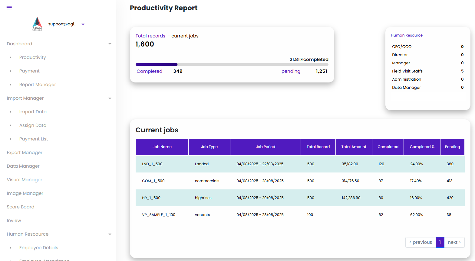Click the completion progress bar
This screenshot has width=475, height=261.
pyautogui.click(x=232, y=64)
